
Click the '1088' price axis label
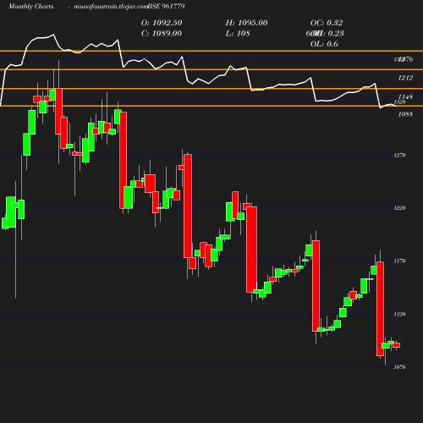point(405,114)
